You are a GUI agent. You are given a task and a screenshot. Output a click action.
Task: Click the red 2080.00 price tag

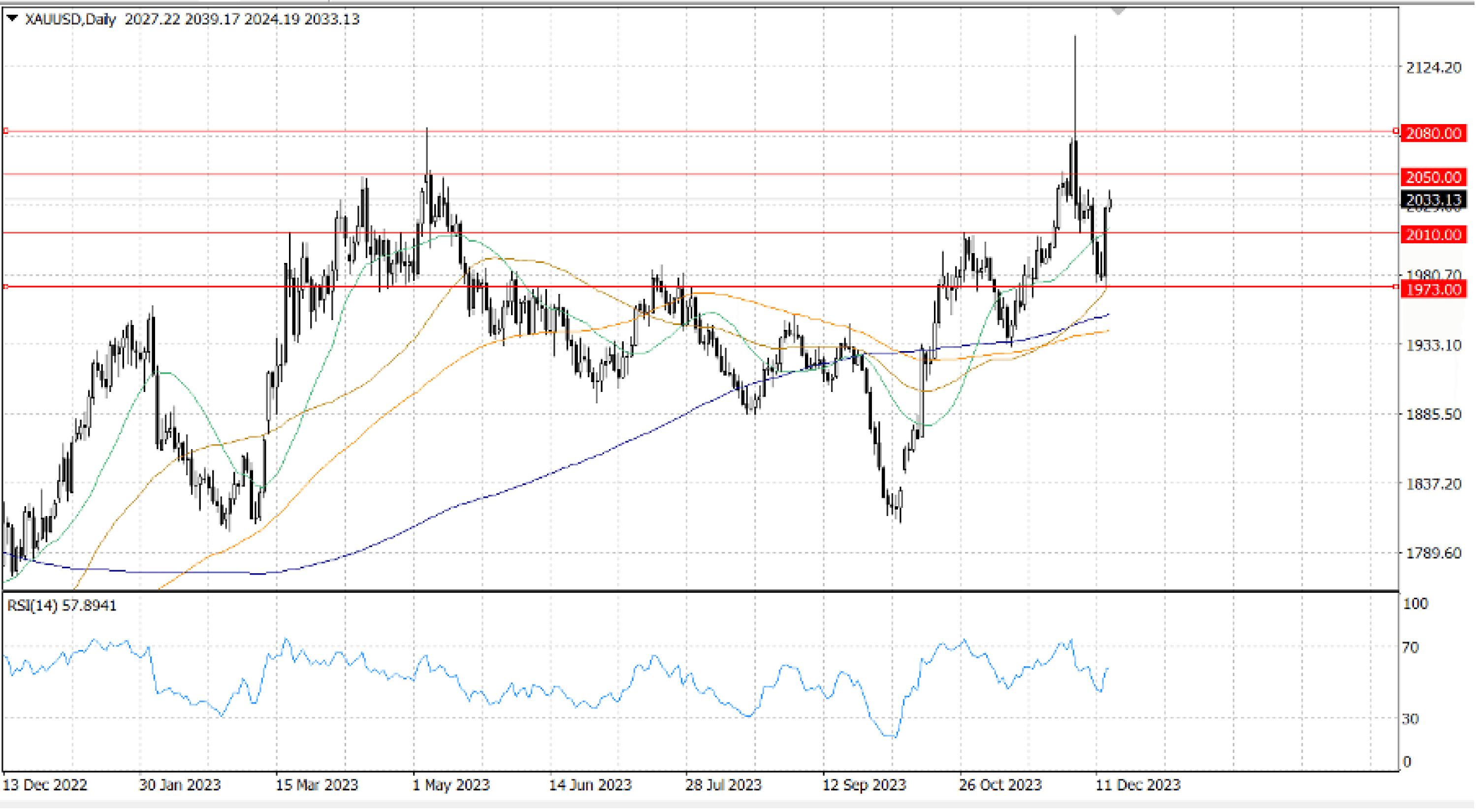[1433, 133]
